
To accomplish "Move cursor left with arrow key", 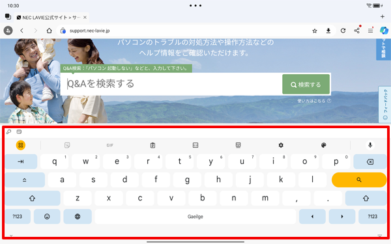I will (312, 217).
